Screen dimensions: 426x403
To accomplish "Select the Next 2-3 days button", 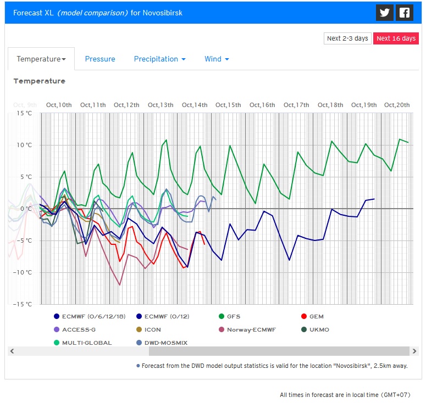I will point(347,38).
